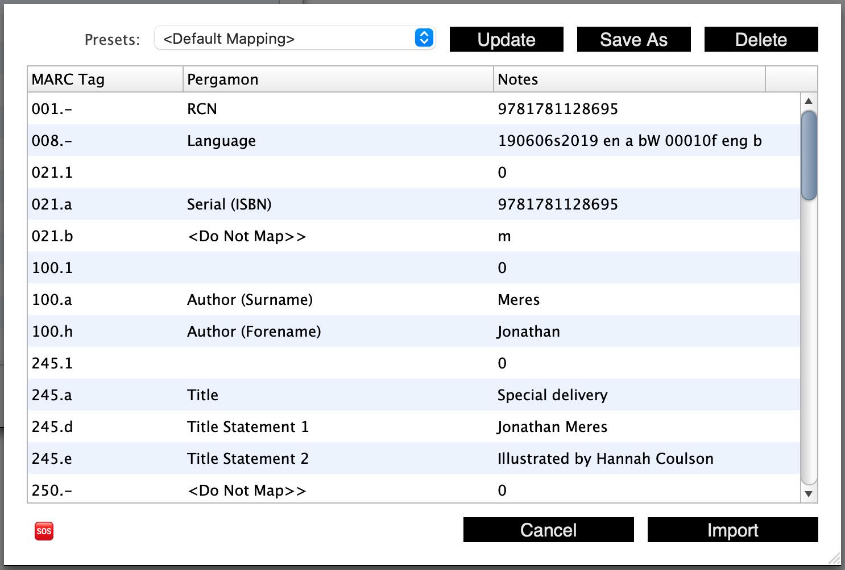Click the Update button
The width and height of the screenshot is (845, 570).
click(x=507, y=39)
